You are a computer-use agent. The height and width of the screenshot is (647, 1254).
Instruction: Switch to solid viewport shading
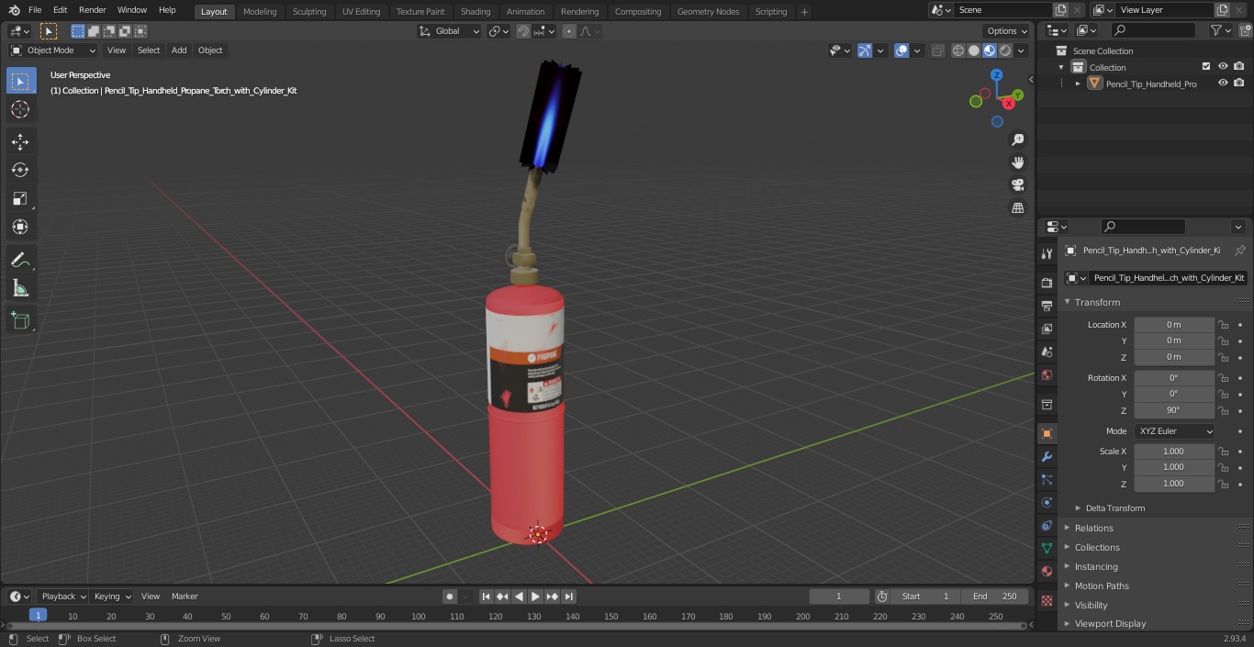tap(974, 50)
